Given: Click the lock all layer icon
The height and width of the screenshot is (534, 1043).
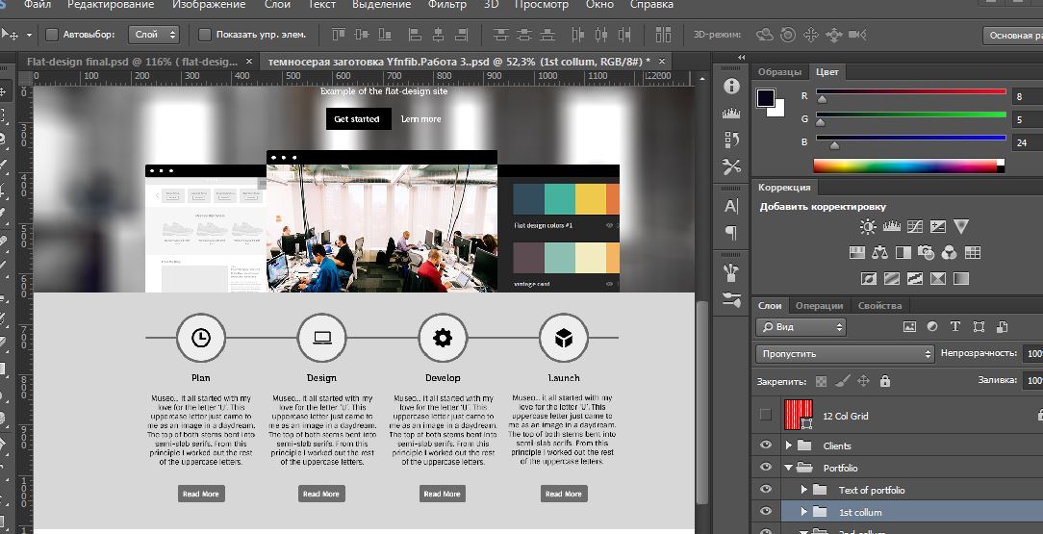Looking at the screenshot, I should 884,381.
